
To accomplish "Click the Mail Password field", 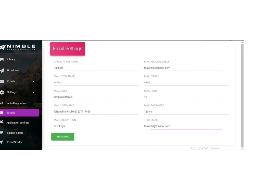I will pos(186,112).
